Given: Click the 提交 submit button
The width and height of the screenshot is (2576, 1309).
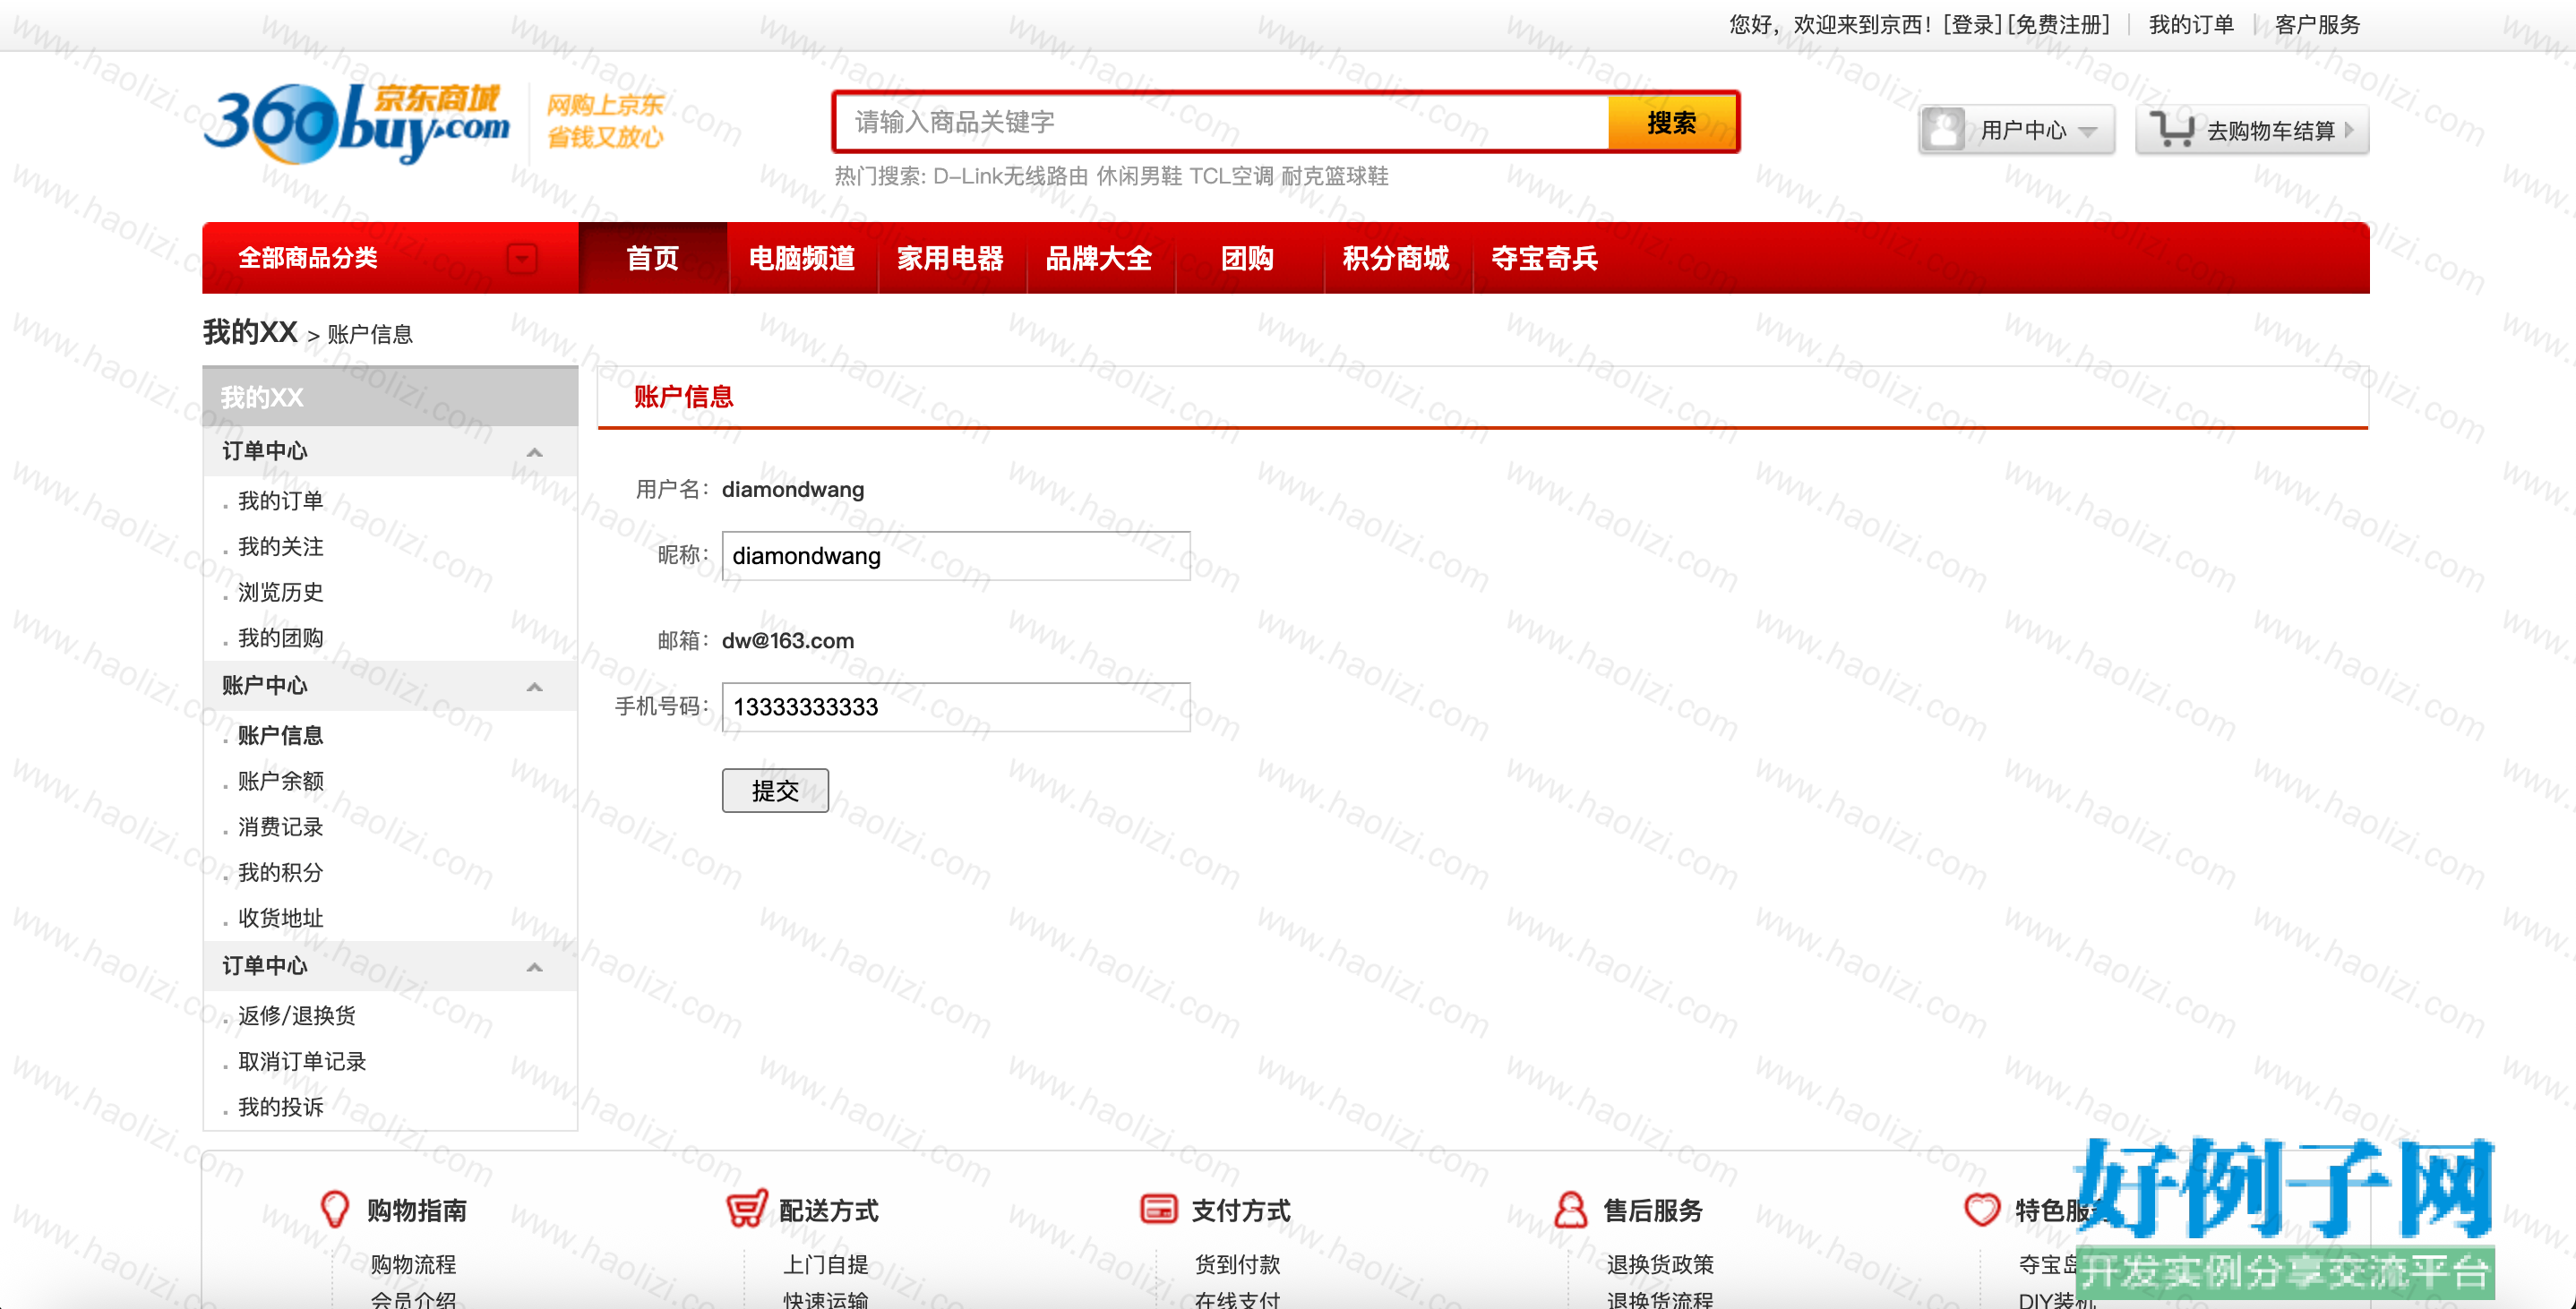Looking at the screenshot, I should [775, 790].
